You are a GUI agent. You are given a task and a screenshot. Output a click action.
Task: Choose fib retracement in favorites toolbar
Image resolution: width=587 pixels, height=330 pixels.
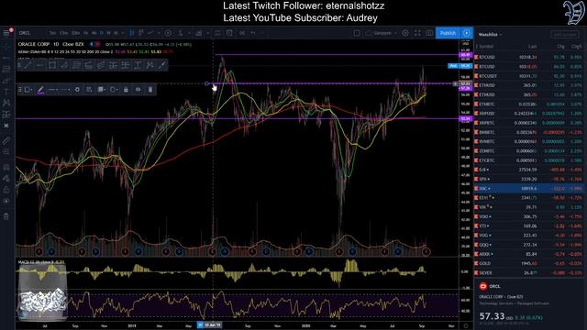[x=76, y=65]
